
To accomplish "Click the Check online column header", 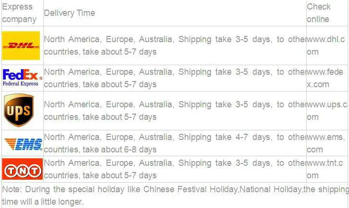I will tap(319, 13).
